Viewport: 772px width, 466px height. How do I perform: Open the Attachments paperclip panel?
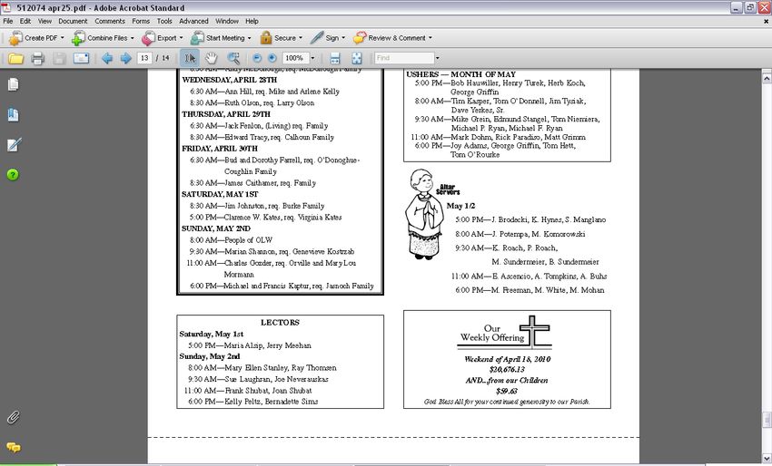[x=14, y=417]
